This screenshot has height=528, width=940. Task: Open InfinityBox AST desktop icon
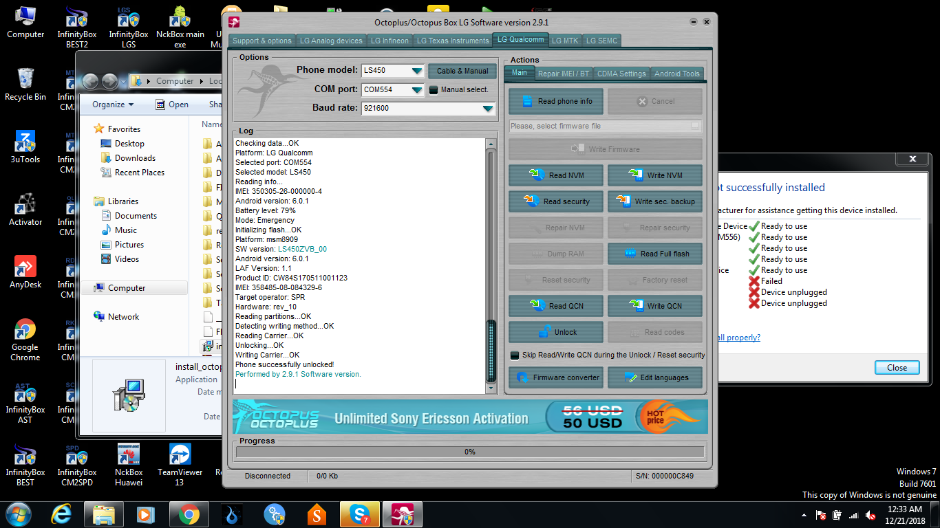(25, 403)
